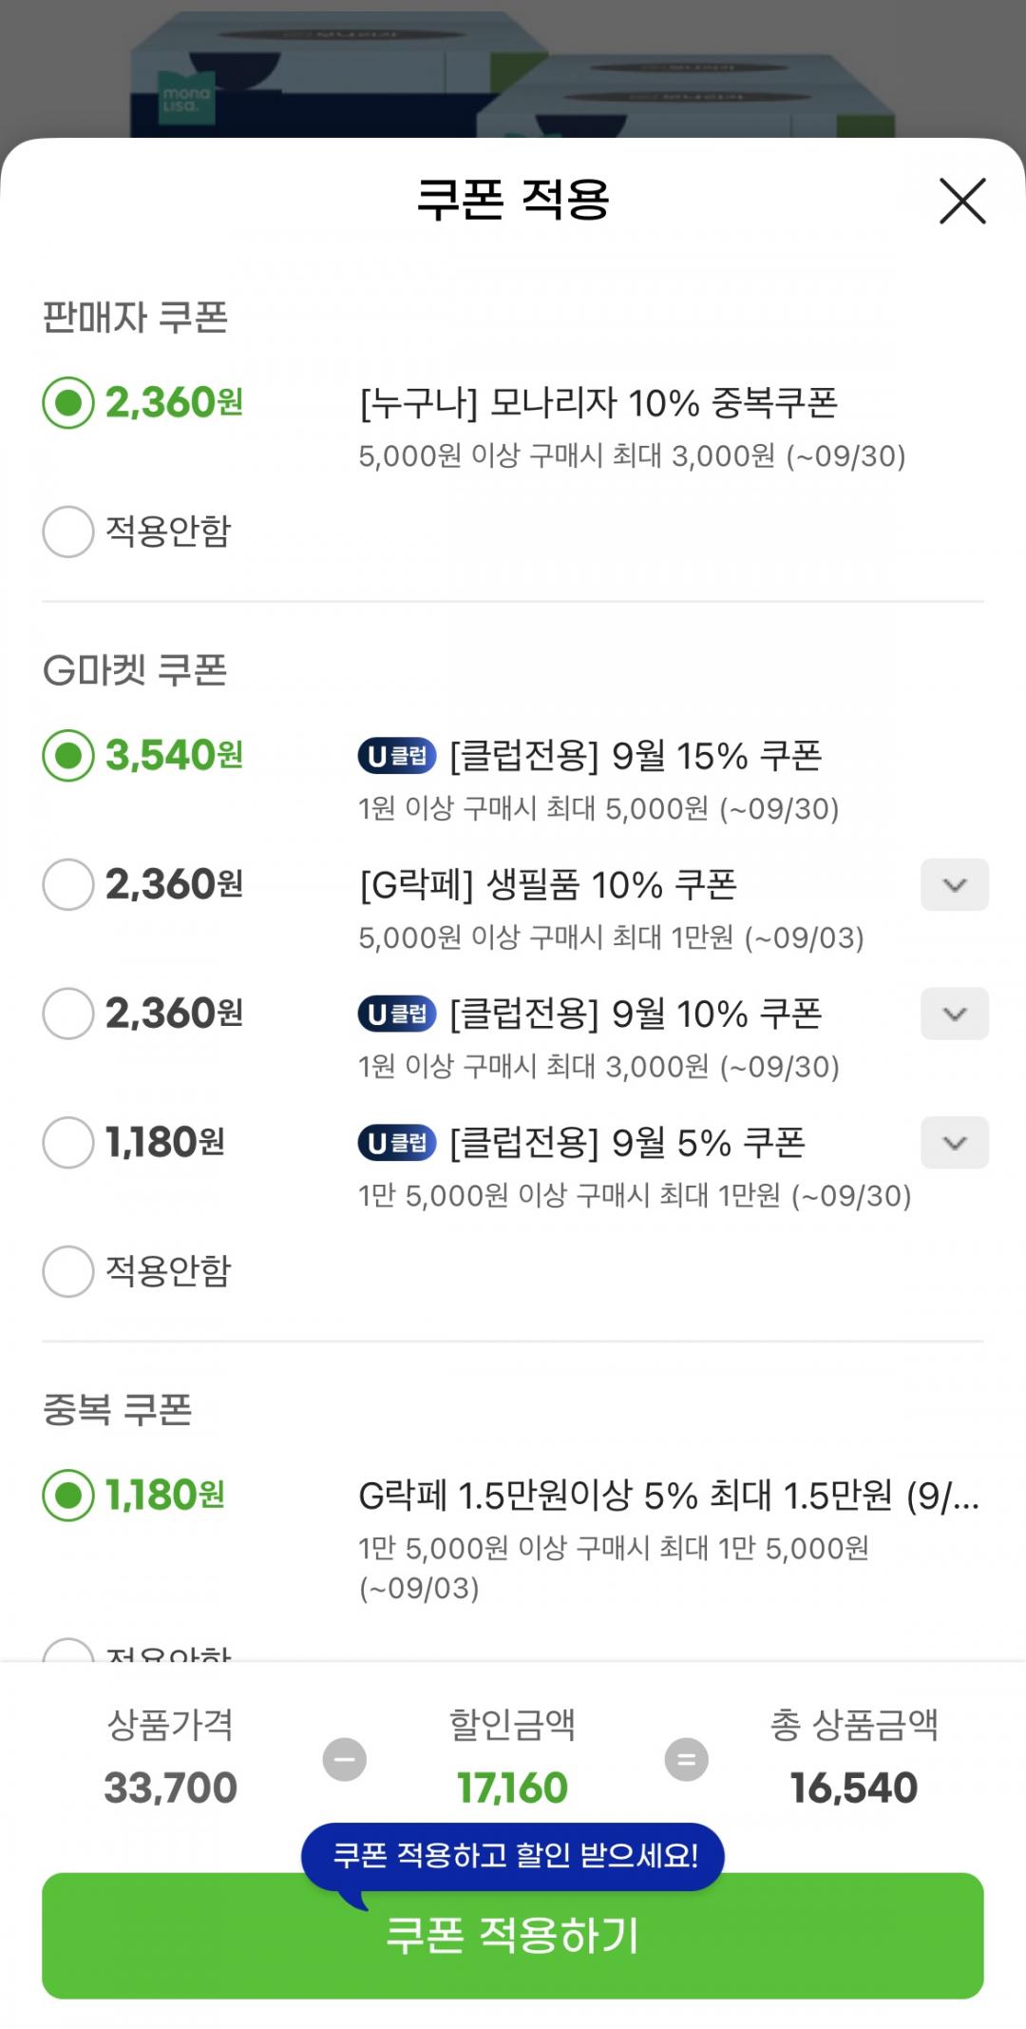The width and height of the screenshot is (1026, 2029).
Task: Expand details for the 생필품 10% coupon
Action: [x=954, y=884]
